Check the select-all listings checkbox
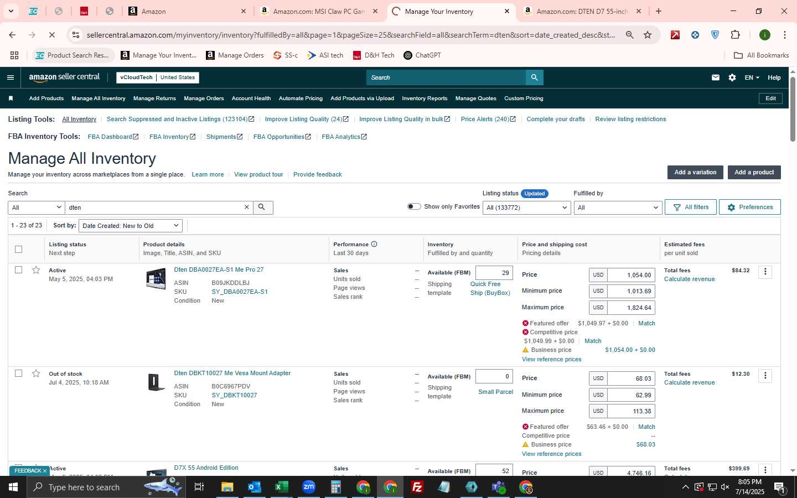The height and width of the screenshot is (498, 797). (18, 249)
